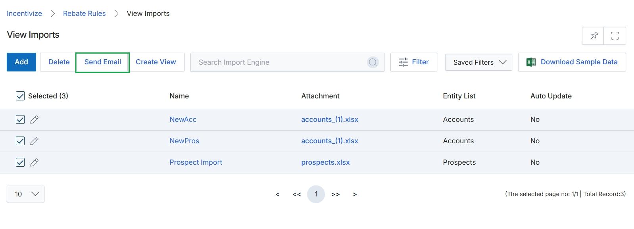Screen dimensions: 634x229
Task: Go to Rebate Rules breadcrumb
Action: click(x=85, y=13)
